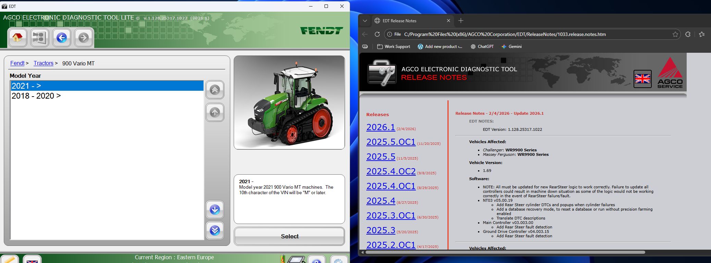The height and width of the screenshot is (263, 711).
Task: Click the blue back arrow in EDT toolbar
Action: [62, 37]
